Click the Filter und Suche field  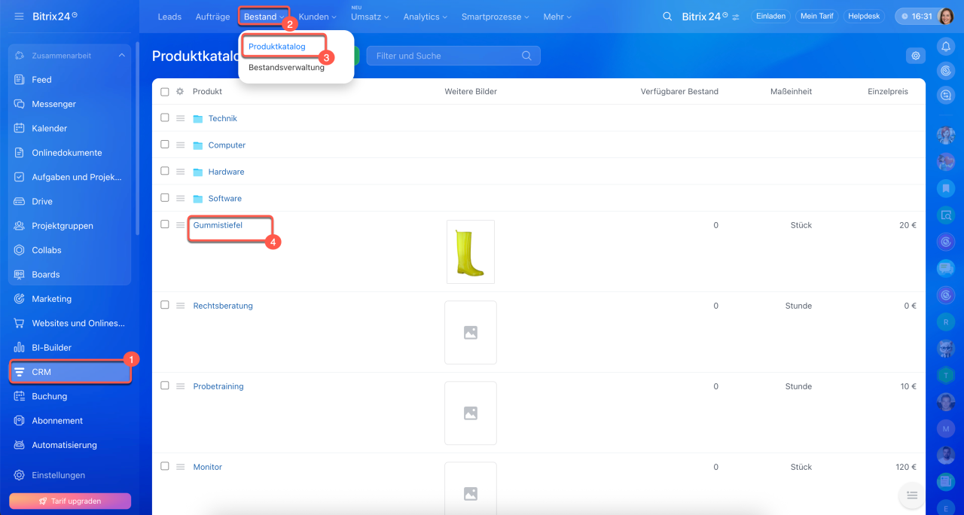pos(453,56)
